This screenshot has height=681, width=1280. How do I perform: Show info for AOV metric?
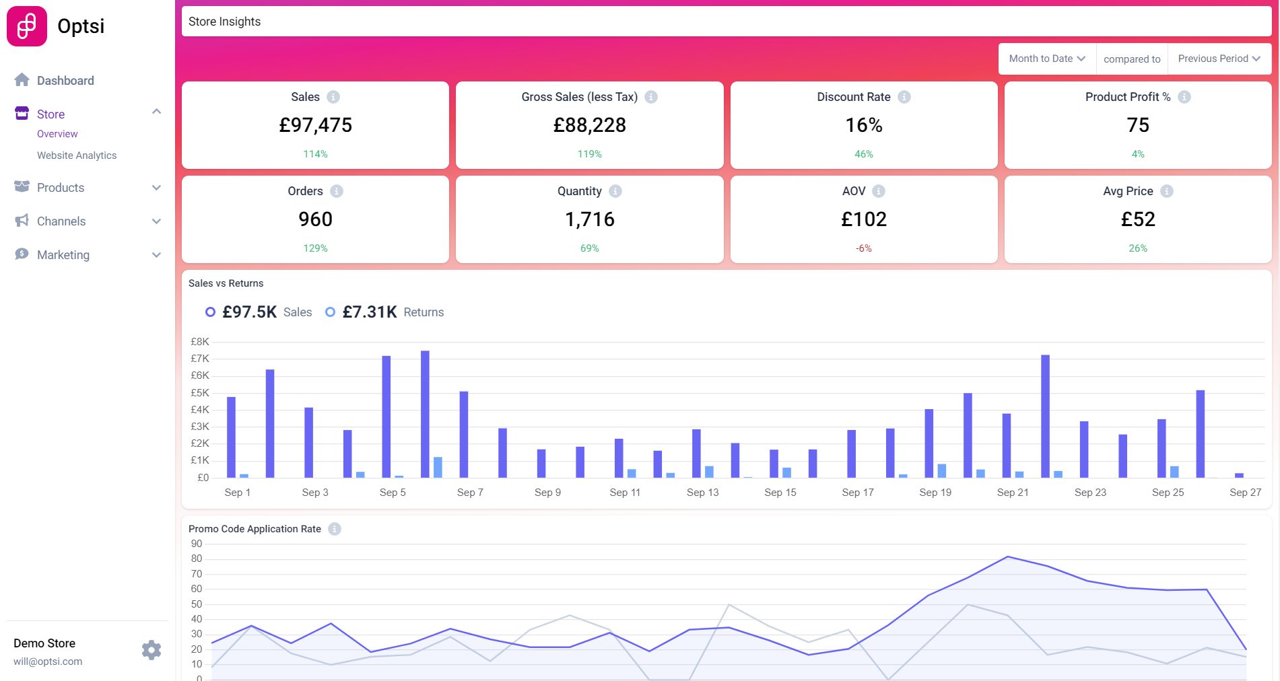[x=879, y=191]
